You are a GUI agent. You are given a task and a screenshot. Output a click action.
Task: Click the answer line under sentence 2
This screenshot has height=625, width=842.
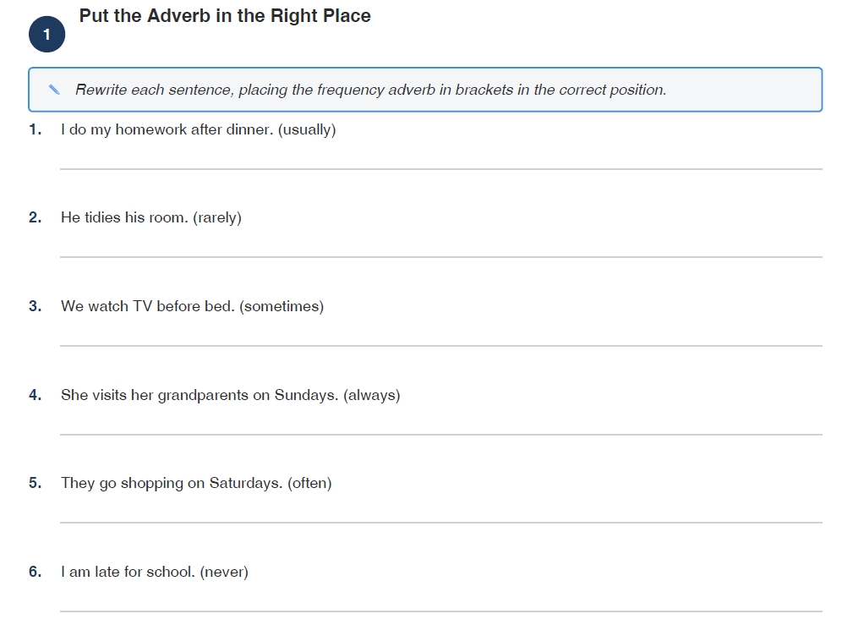[441, 257]
